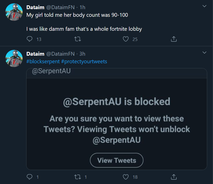Expand menu chevron on second tweet
213x184 pixels.
click(x=204, y=52)
